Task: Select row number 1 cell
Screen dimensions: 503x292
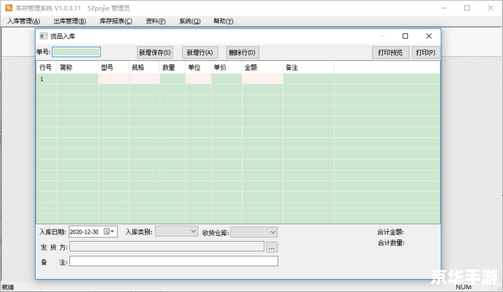Action: 47,79
